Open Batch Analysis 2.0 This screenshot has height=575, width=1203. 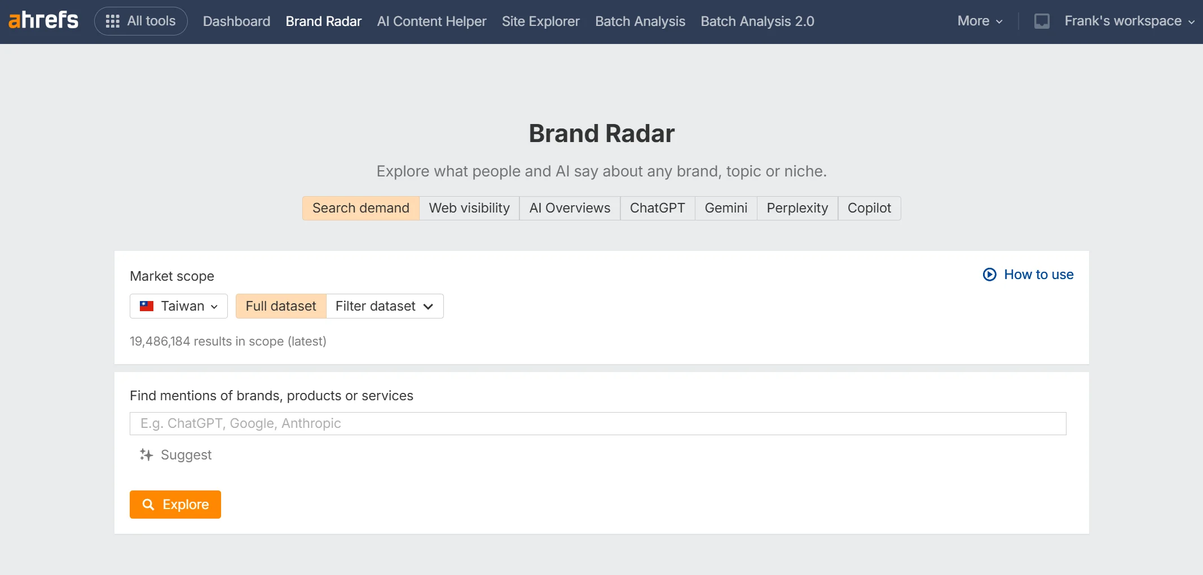click(x=757, y=21)
